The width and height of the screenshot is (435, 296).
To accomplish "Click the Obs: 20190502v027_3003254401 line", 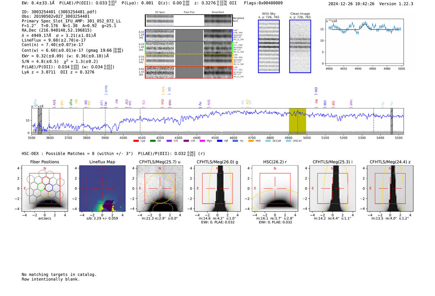I will coord(56,16).
